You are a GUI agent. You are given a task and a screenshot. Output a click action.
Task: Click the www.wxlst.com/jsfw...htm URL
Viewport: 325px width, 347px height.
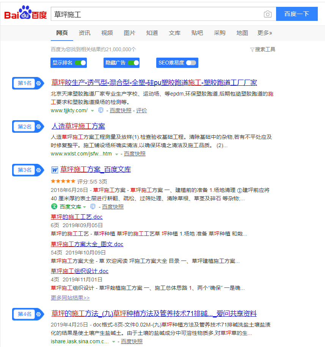pyautogui.click(x=81, y=154)
